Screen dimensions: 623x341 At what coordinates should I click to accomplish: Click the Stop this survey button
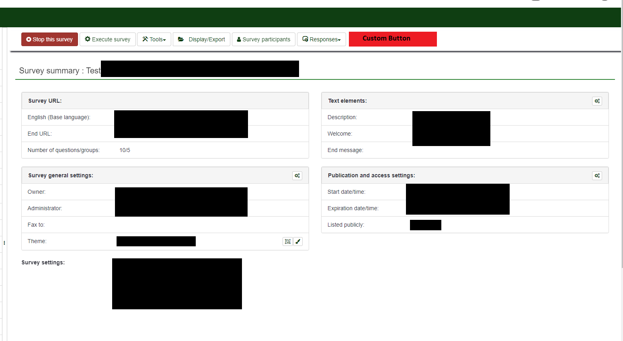(49, 39)
